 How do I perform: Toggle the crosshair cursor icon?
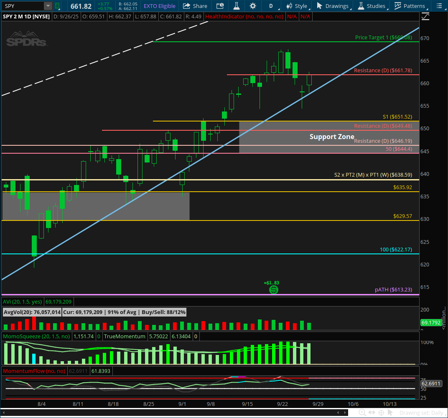click(381, 413)
